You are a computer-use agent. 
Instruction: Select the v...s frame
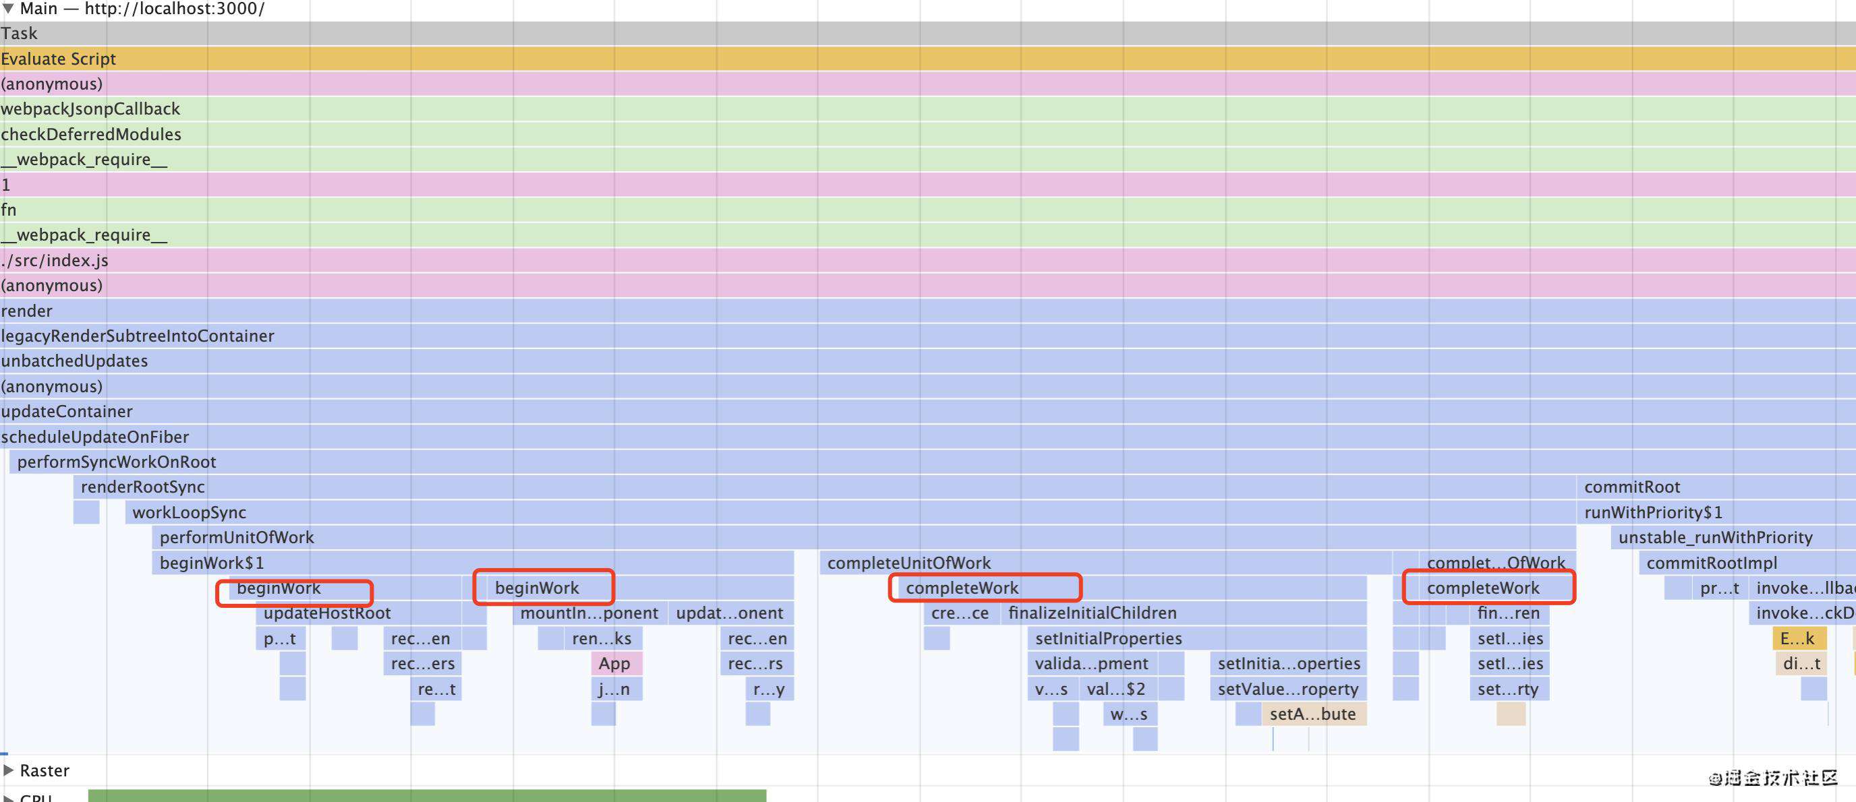[x=1053, y=689]
